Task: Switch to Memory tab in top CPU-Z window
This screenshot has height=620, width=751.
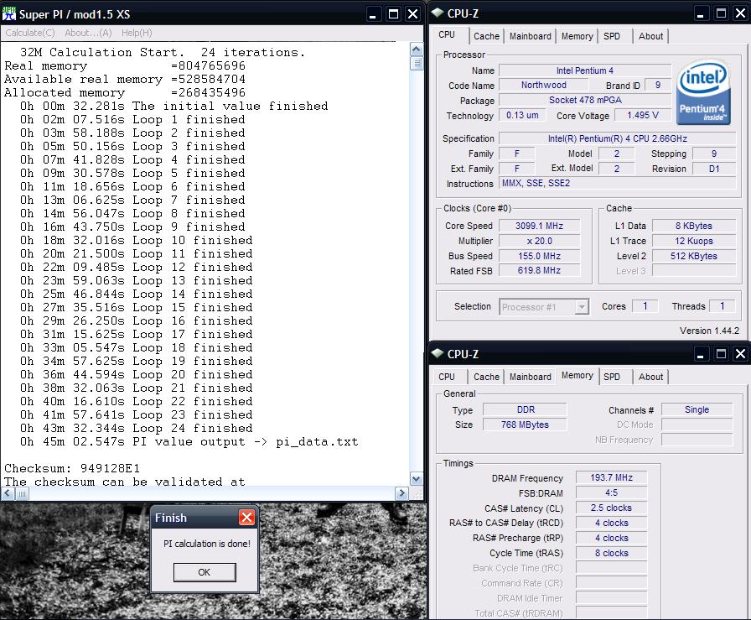Action: [577, 36]
